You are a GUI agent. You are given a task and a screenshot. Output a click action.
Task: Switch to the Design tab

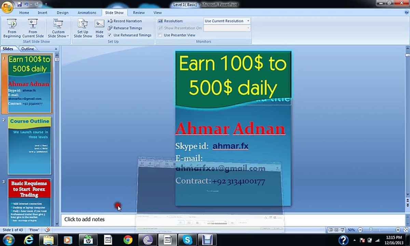point(63,13)
